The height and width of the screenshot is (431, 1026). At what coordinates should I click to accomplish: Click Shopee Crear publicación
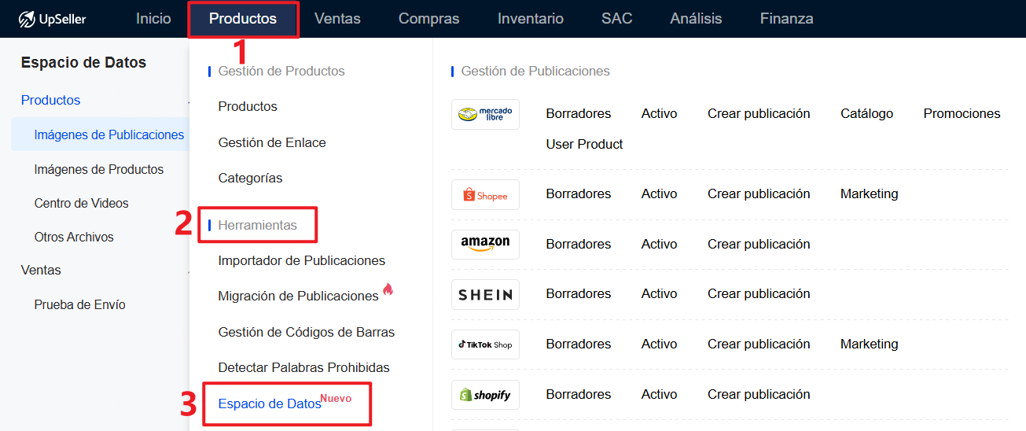coord(759,193)
